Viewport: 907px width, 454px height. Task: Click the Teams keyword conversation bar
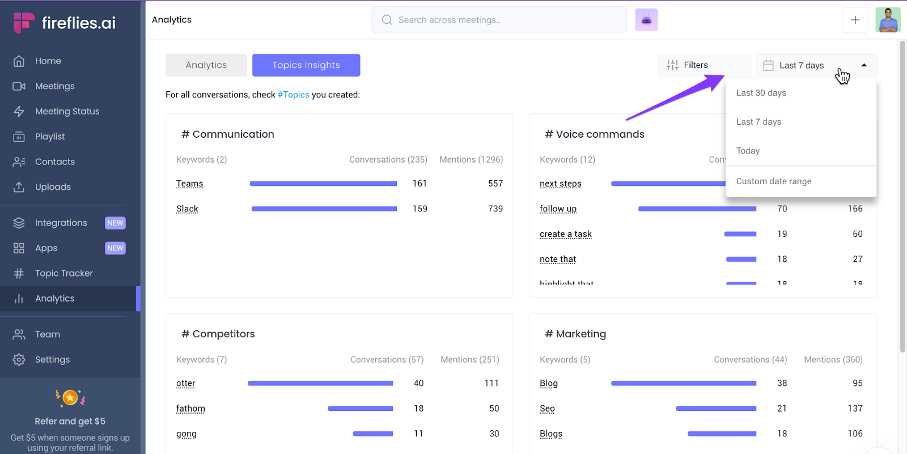(x=323, y=184)
